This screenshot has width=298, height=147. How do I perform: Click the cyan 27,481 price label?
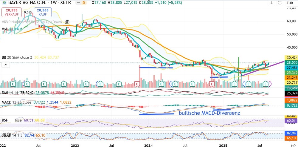pyautogui.click(x=291, y=68)
